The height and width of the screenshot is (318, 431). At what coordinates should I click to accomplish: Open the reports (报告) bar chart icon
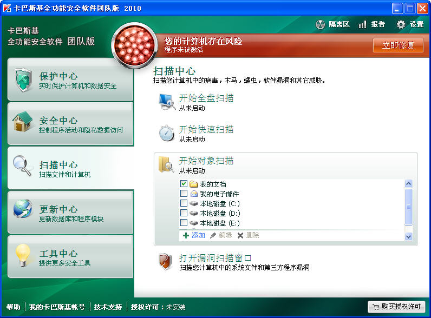point(362,25)
